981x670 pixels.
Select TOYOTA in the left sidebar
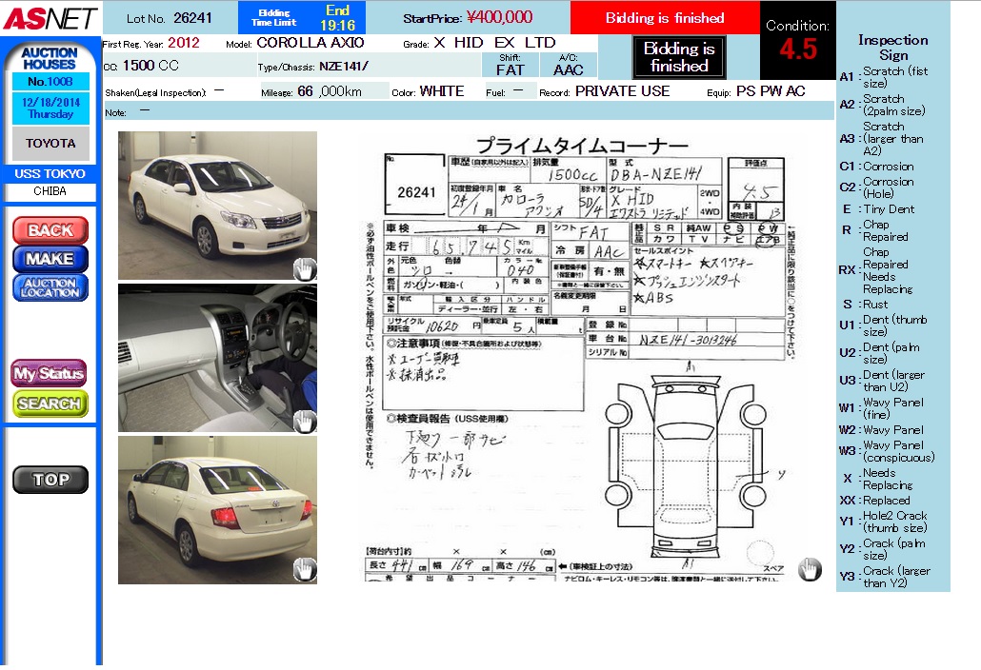(50, 144)
